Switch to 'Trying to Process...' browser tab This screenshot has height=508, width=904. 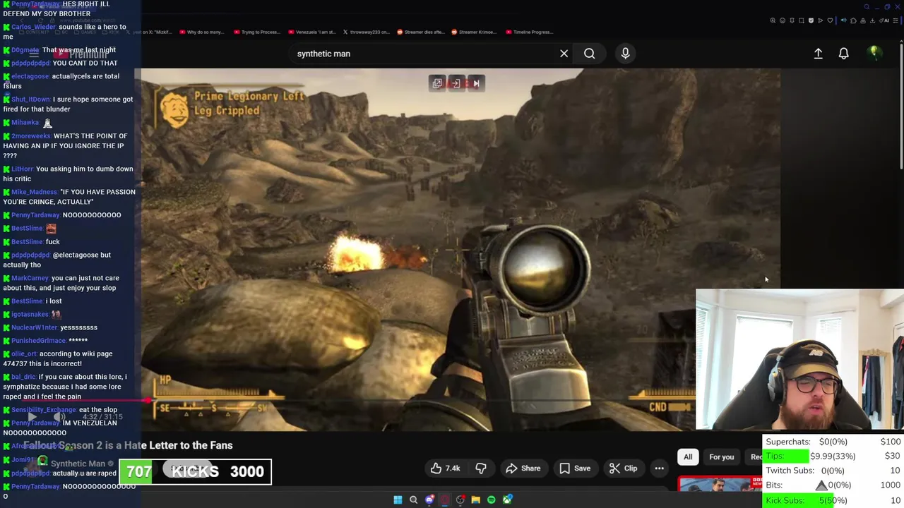click(257, 32)
